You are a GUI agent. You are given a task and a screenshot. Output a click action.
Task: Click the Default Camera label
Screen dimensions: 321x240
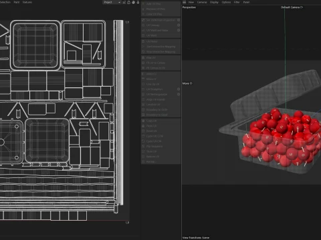pos(292,7)
